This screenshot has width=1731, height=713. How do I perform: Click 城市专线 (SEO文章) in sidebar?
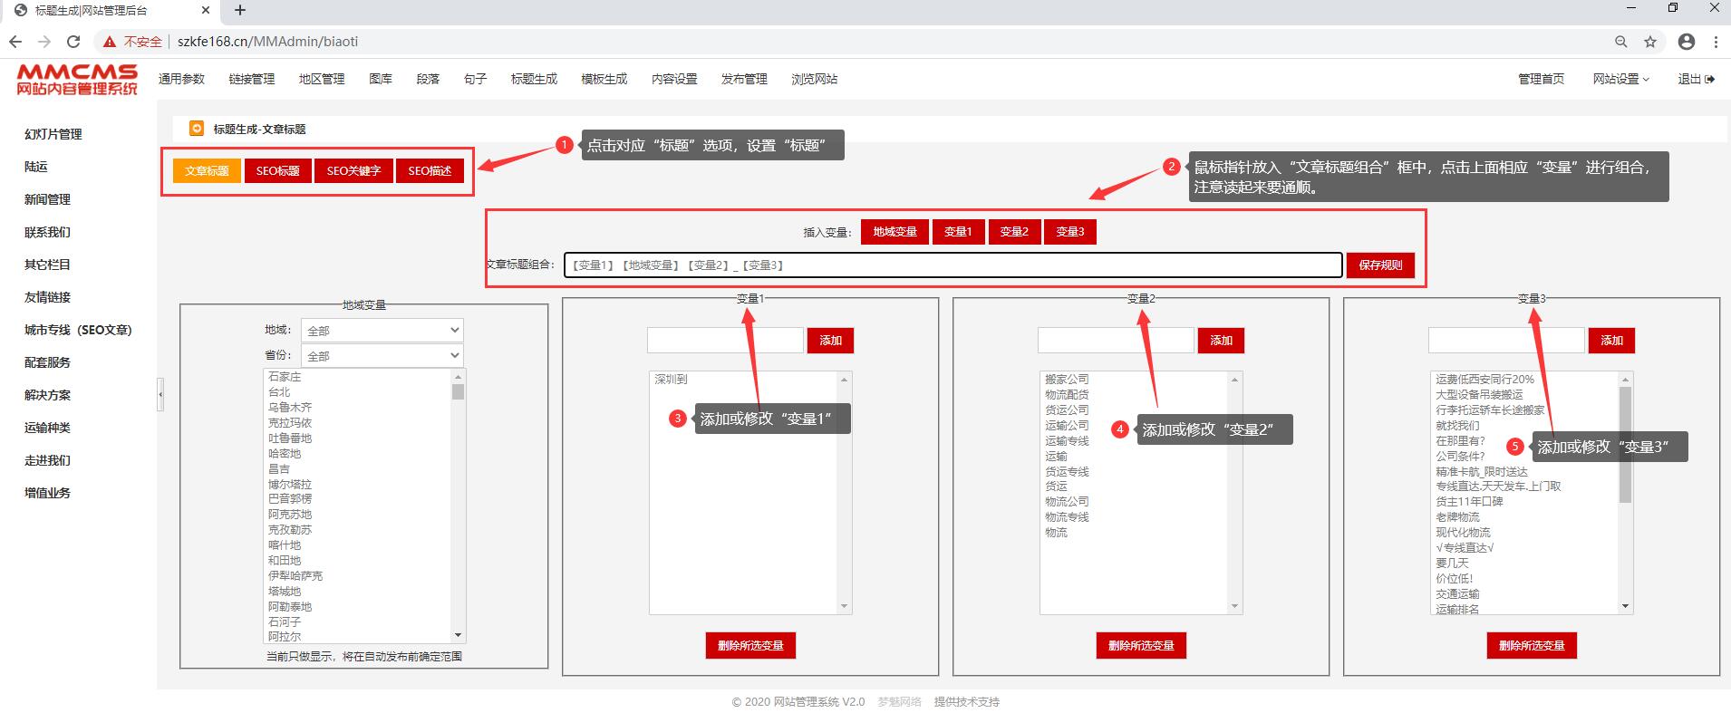point(78,330)
